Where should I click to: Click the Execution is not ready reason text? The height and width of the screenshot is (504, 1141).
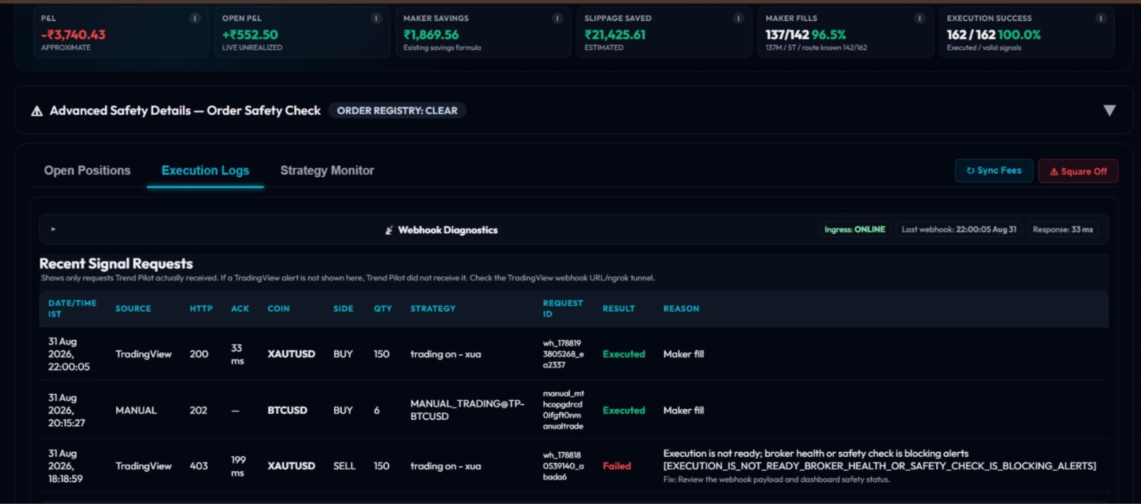880,460
